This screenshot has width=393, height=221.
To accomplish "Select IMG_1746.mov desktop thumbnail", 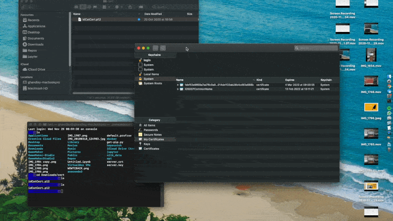I will click(x=371, y=81).
